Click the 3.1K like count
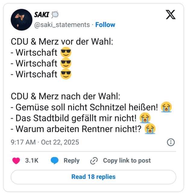 [x=32, y=161]
